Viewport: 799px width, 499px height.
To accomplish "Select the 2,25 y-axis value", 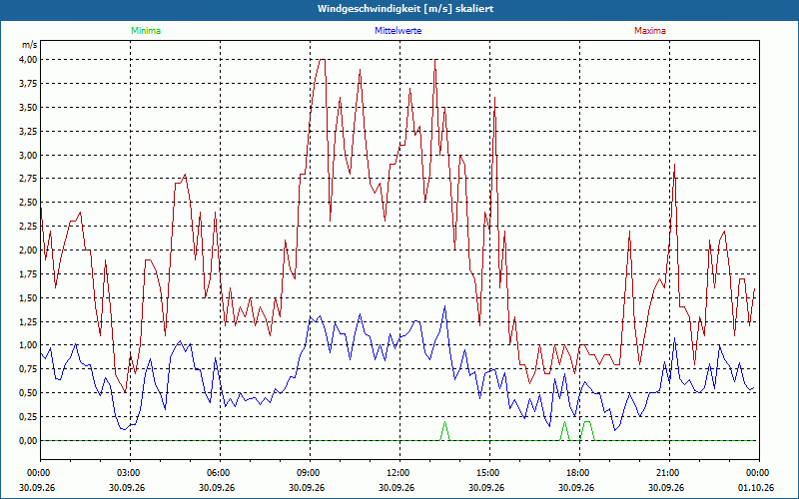I will [x=28, y=227].
